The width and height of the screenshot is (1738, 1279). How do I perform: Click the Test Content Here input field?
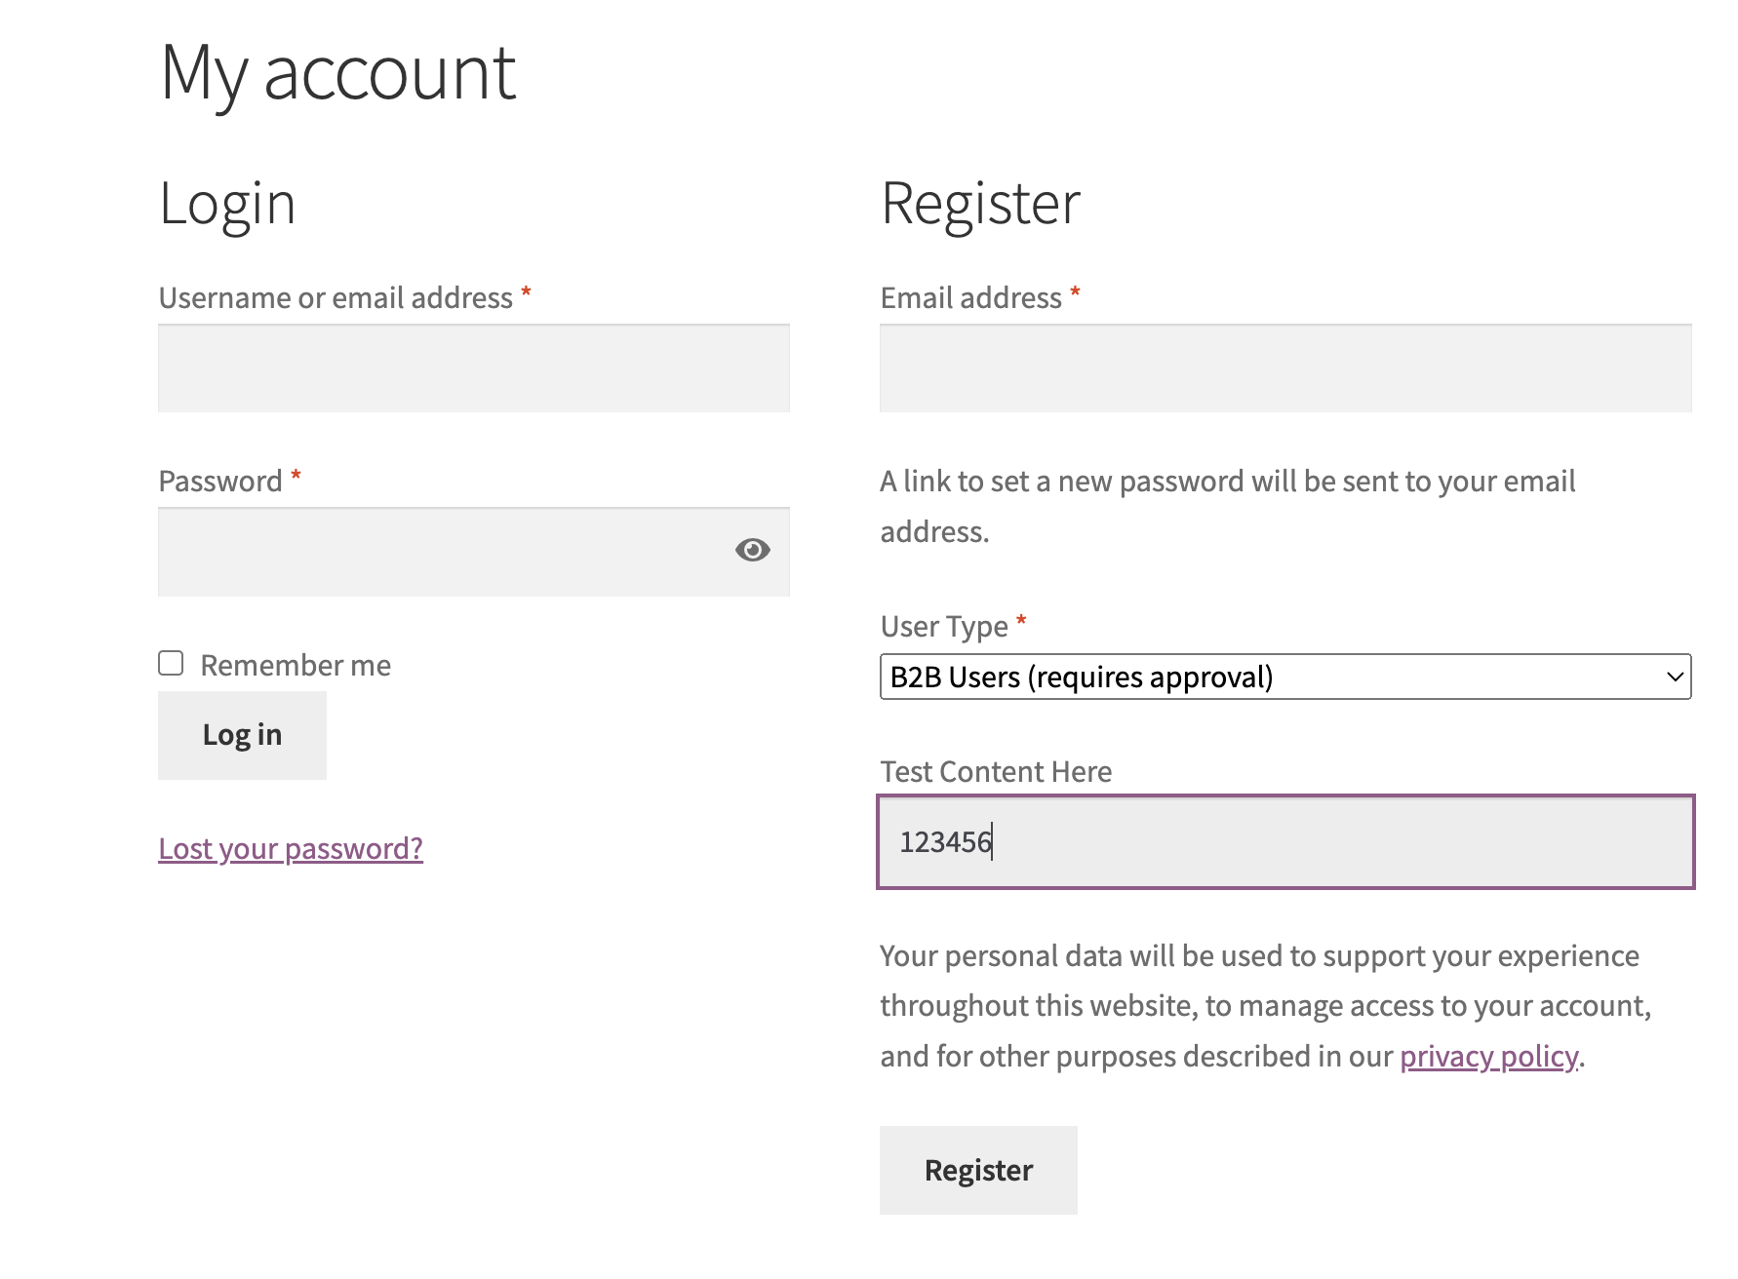(1285, 842)
